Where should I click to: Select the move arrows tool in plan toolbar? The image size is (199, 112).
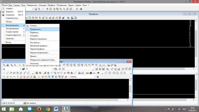48,73
